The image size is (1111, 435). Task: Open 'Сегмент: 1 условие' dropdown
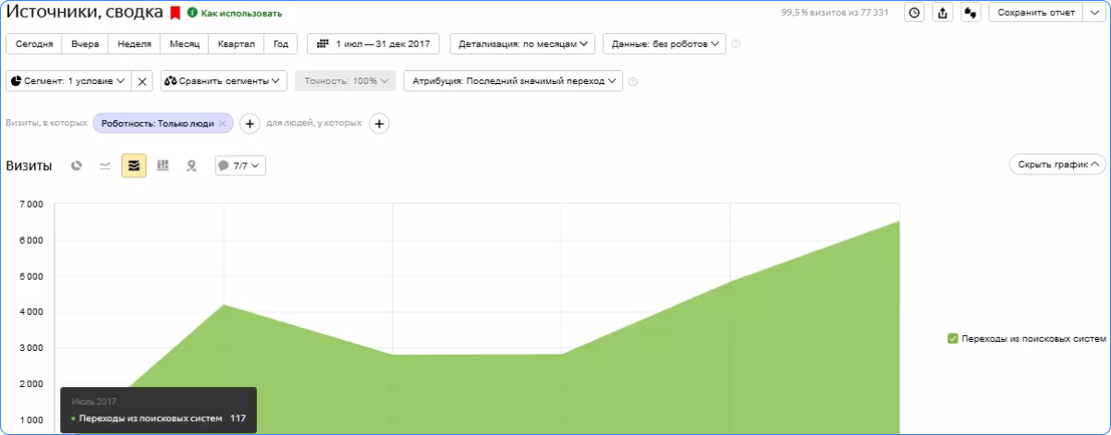tap(68, 81)
